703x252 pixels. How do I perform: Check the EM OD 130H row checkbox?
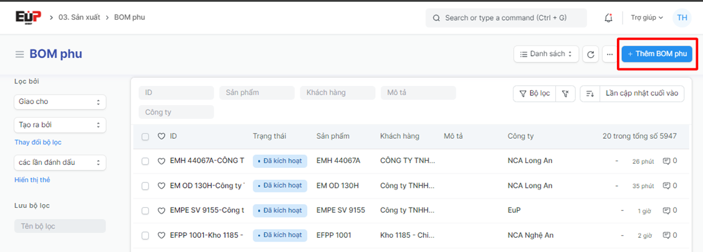pyautogui.click(x=145, y=185)
